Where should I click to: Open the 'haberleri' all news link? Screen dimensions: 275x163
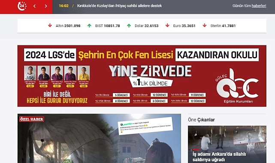tap(259, 6)
